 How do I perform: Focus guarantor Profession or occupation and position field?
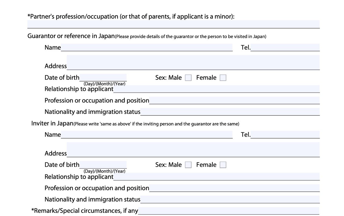[234, 100]
